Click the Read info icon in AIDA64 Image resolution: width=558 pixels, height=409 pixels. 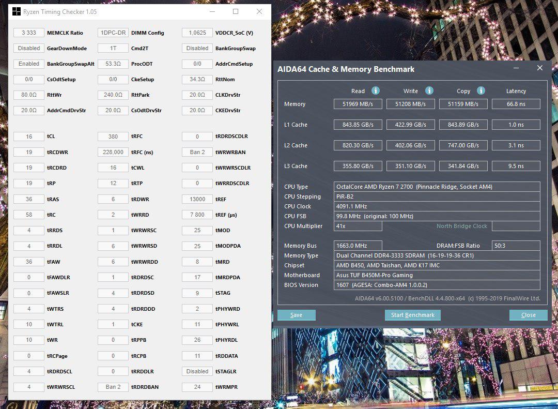point(376,90)
